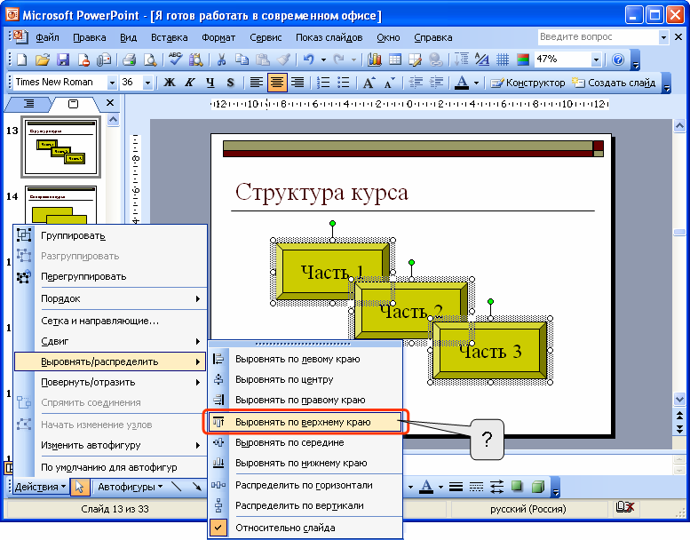This screenshot has width=690, height=540.
Task: Undo last action arrow icon
Action: (x=309, y=60)
